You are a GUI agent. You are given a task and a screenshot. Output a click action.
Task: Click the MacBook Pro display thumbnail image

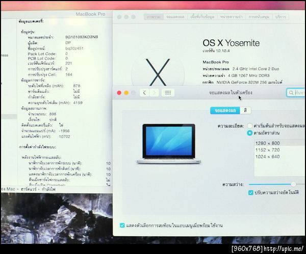click(x=169, y=144)
